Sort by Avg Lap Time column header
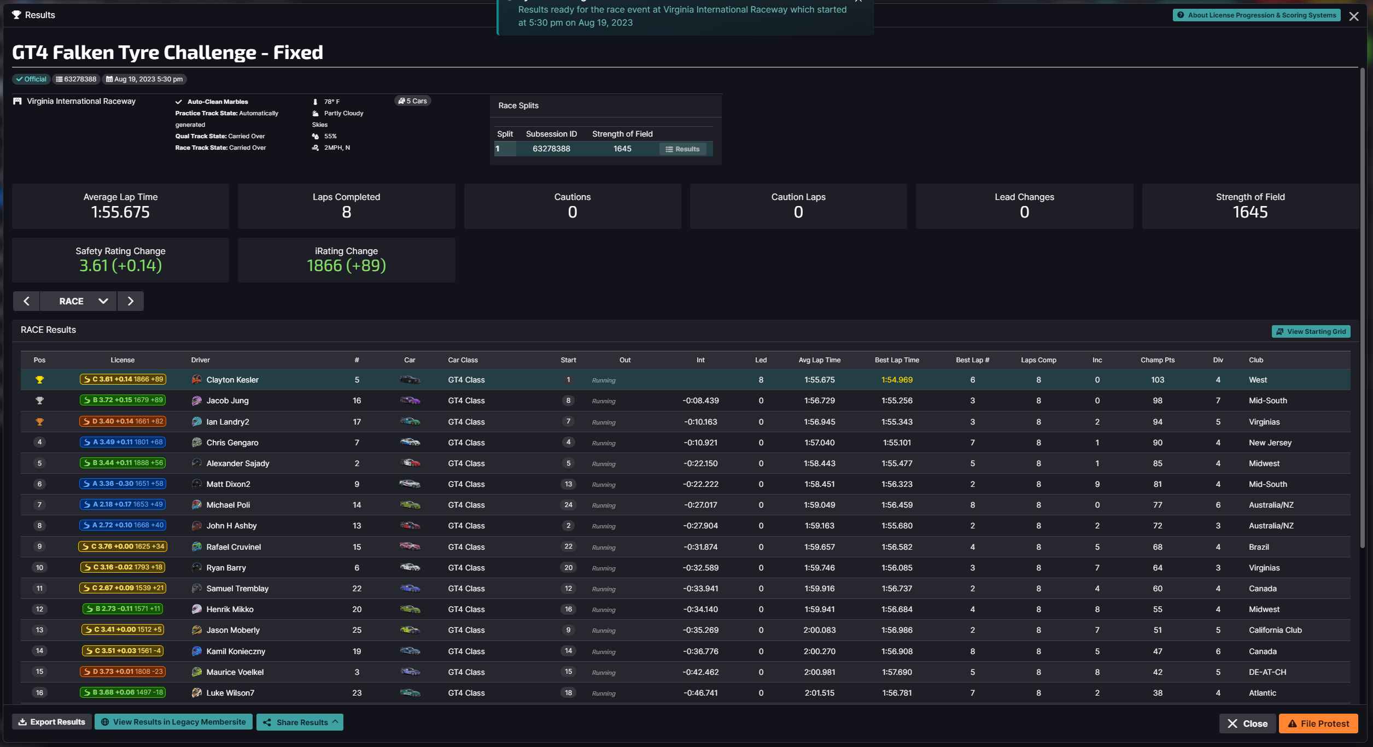Screen dimensions: 1373x747 pos(819,360)
